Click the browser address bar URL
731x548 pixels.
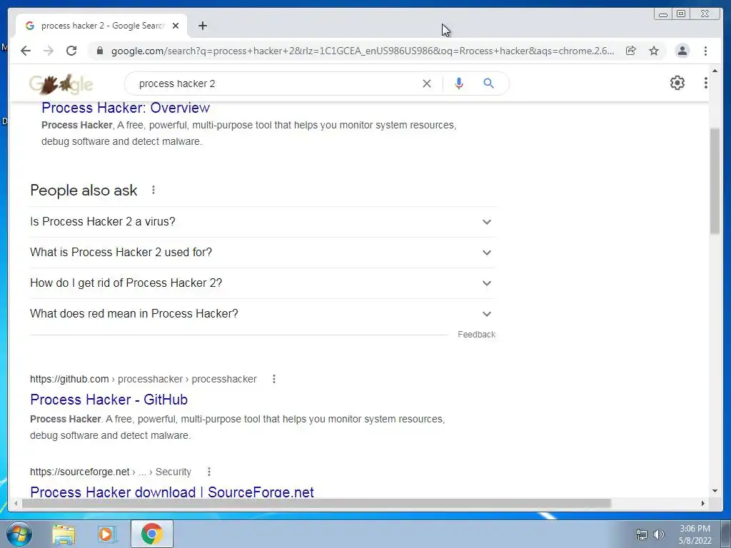click(362, 51)
